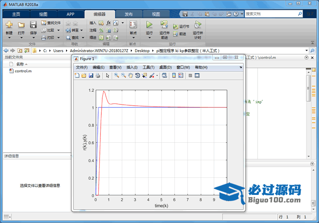Open the Figure 1 Help menu
The height and width of the screenshot is (223, 319).
click(201, 67)
